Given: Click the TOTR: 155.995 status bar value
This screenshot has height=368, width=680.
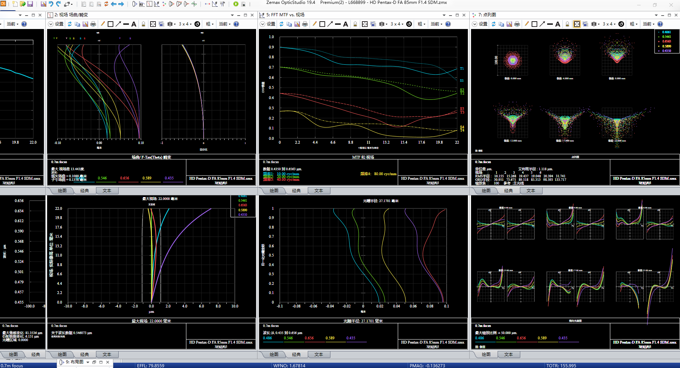Looking at the screenshot, I should pos(561,366).
